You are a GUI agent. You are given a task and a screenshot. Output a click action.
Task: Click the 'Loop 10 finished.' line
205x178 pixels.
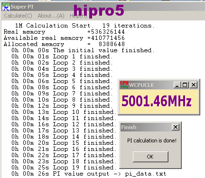(64, 112)
